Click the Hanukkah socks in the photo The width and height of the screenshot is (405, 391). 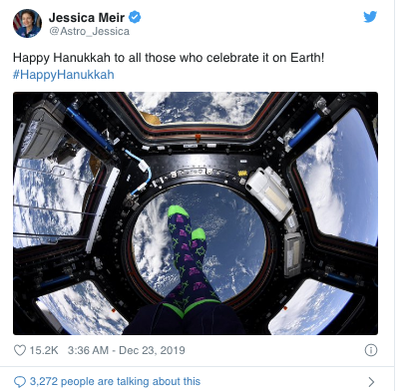tap(190, 259)
